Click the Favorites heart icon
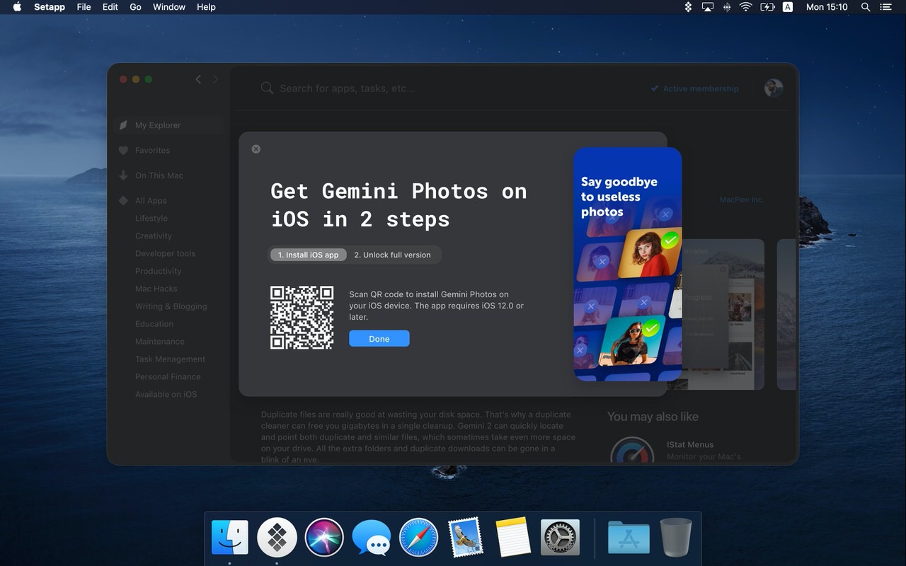 (x=123, y=151)
